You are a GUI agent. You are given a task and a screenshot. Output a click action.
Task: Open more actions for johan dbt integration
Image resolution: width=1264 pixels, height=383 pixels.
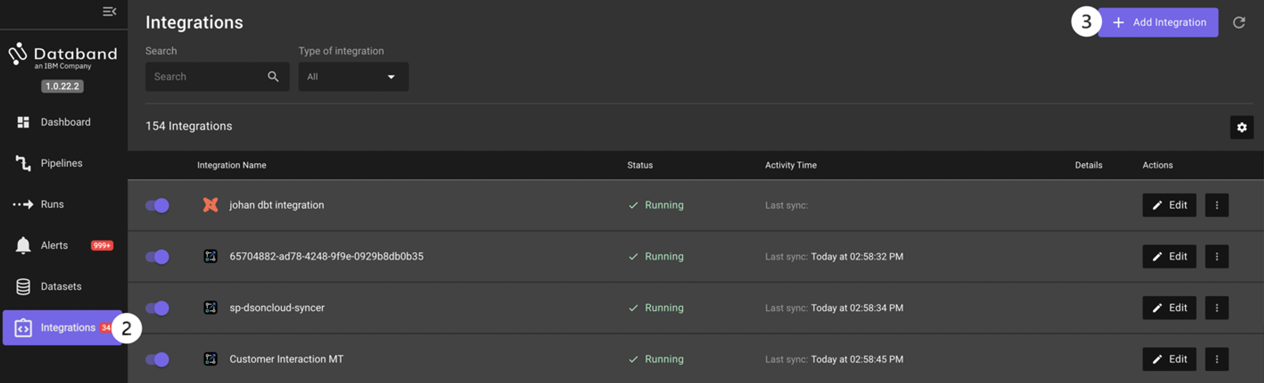pos(1217,205)
